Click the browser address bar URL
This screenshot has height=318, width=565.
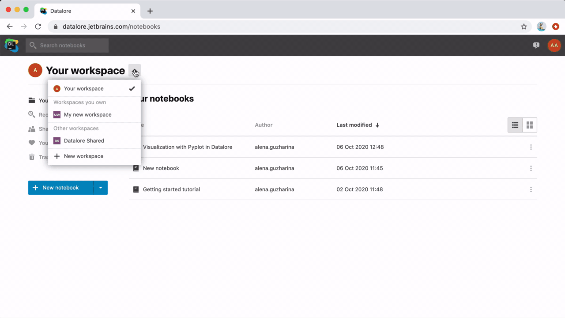(x=111, y=26)
